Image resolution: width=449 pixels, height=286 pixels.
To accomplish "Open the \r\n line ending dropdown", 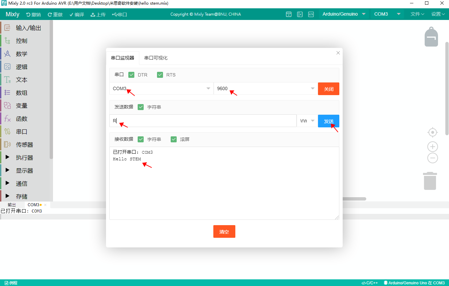I will [307, 121].
